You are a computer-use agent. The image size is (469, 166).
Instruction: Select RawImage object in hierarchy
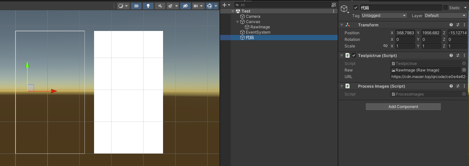point(260,27)
